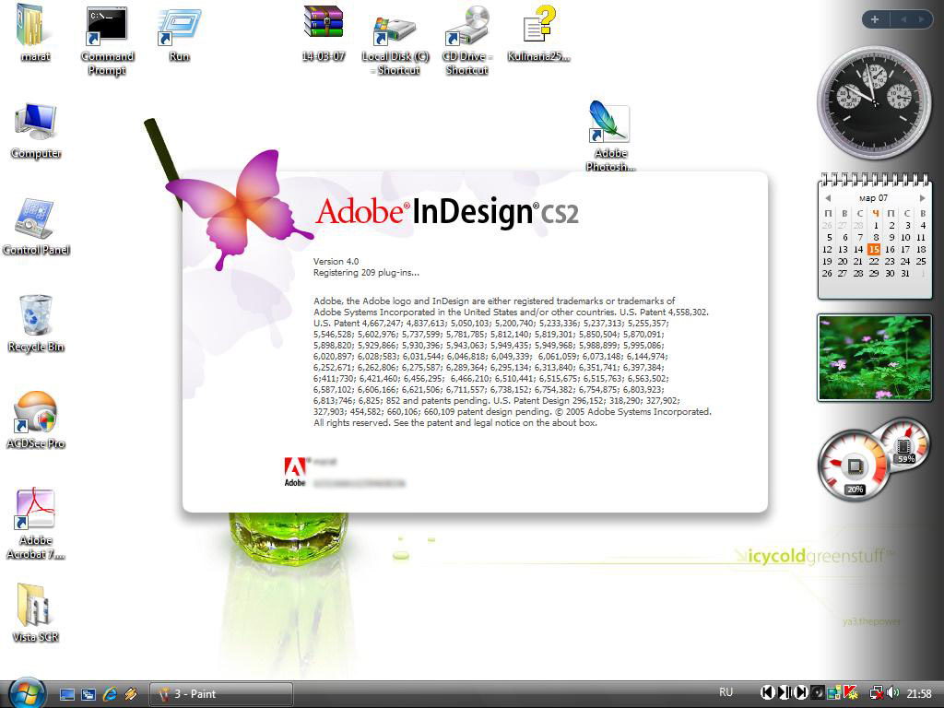The width and height of the screenshot is (944, 708).
Task: Switch to the 3 - Paint taskbar button
Action: 220,694
